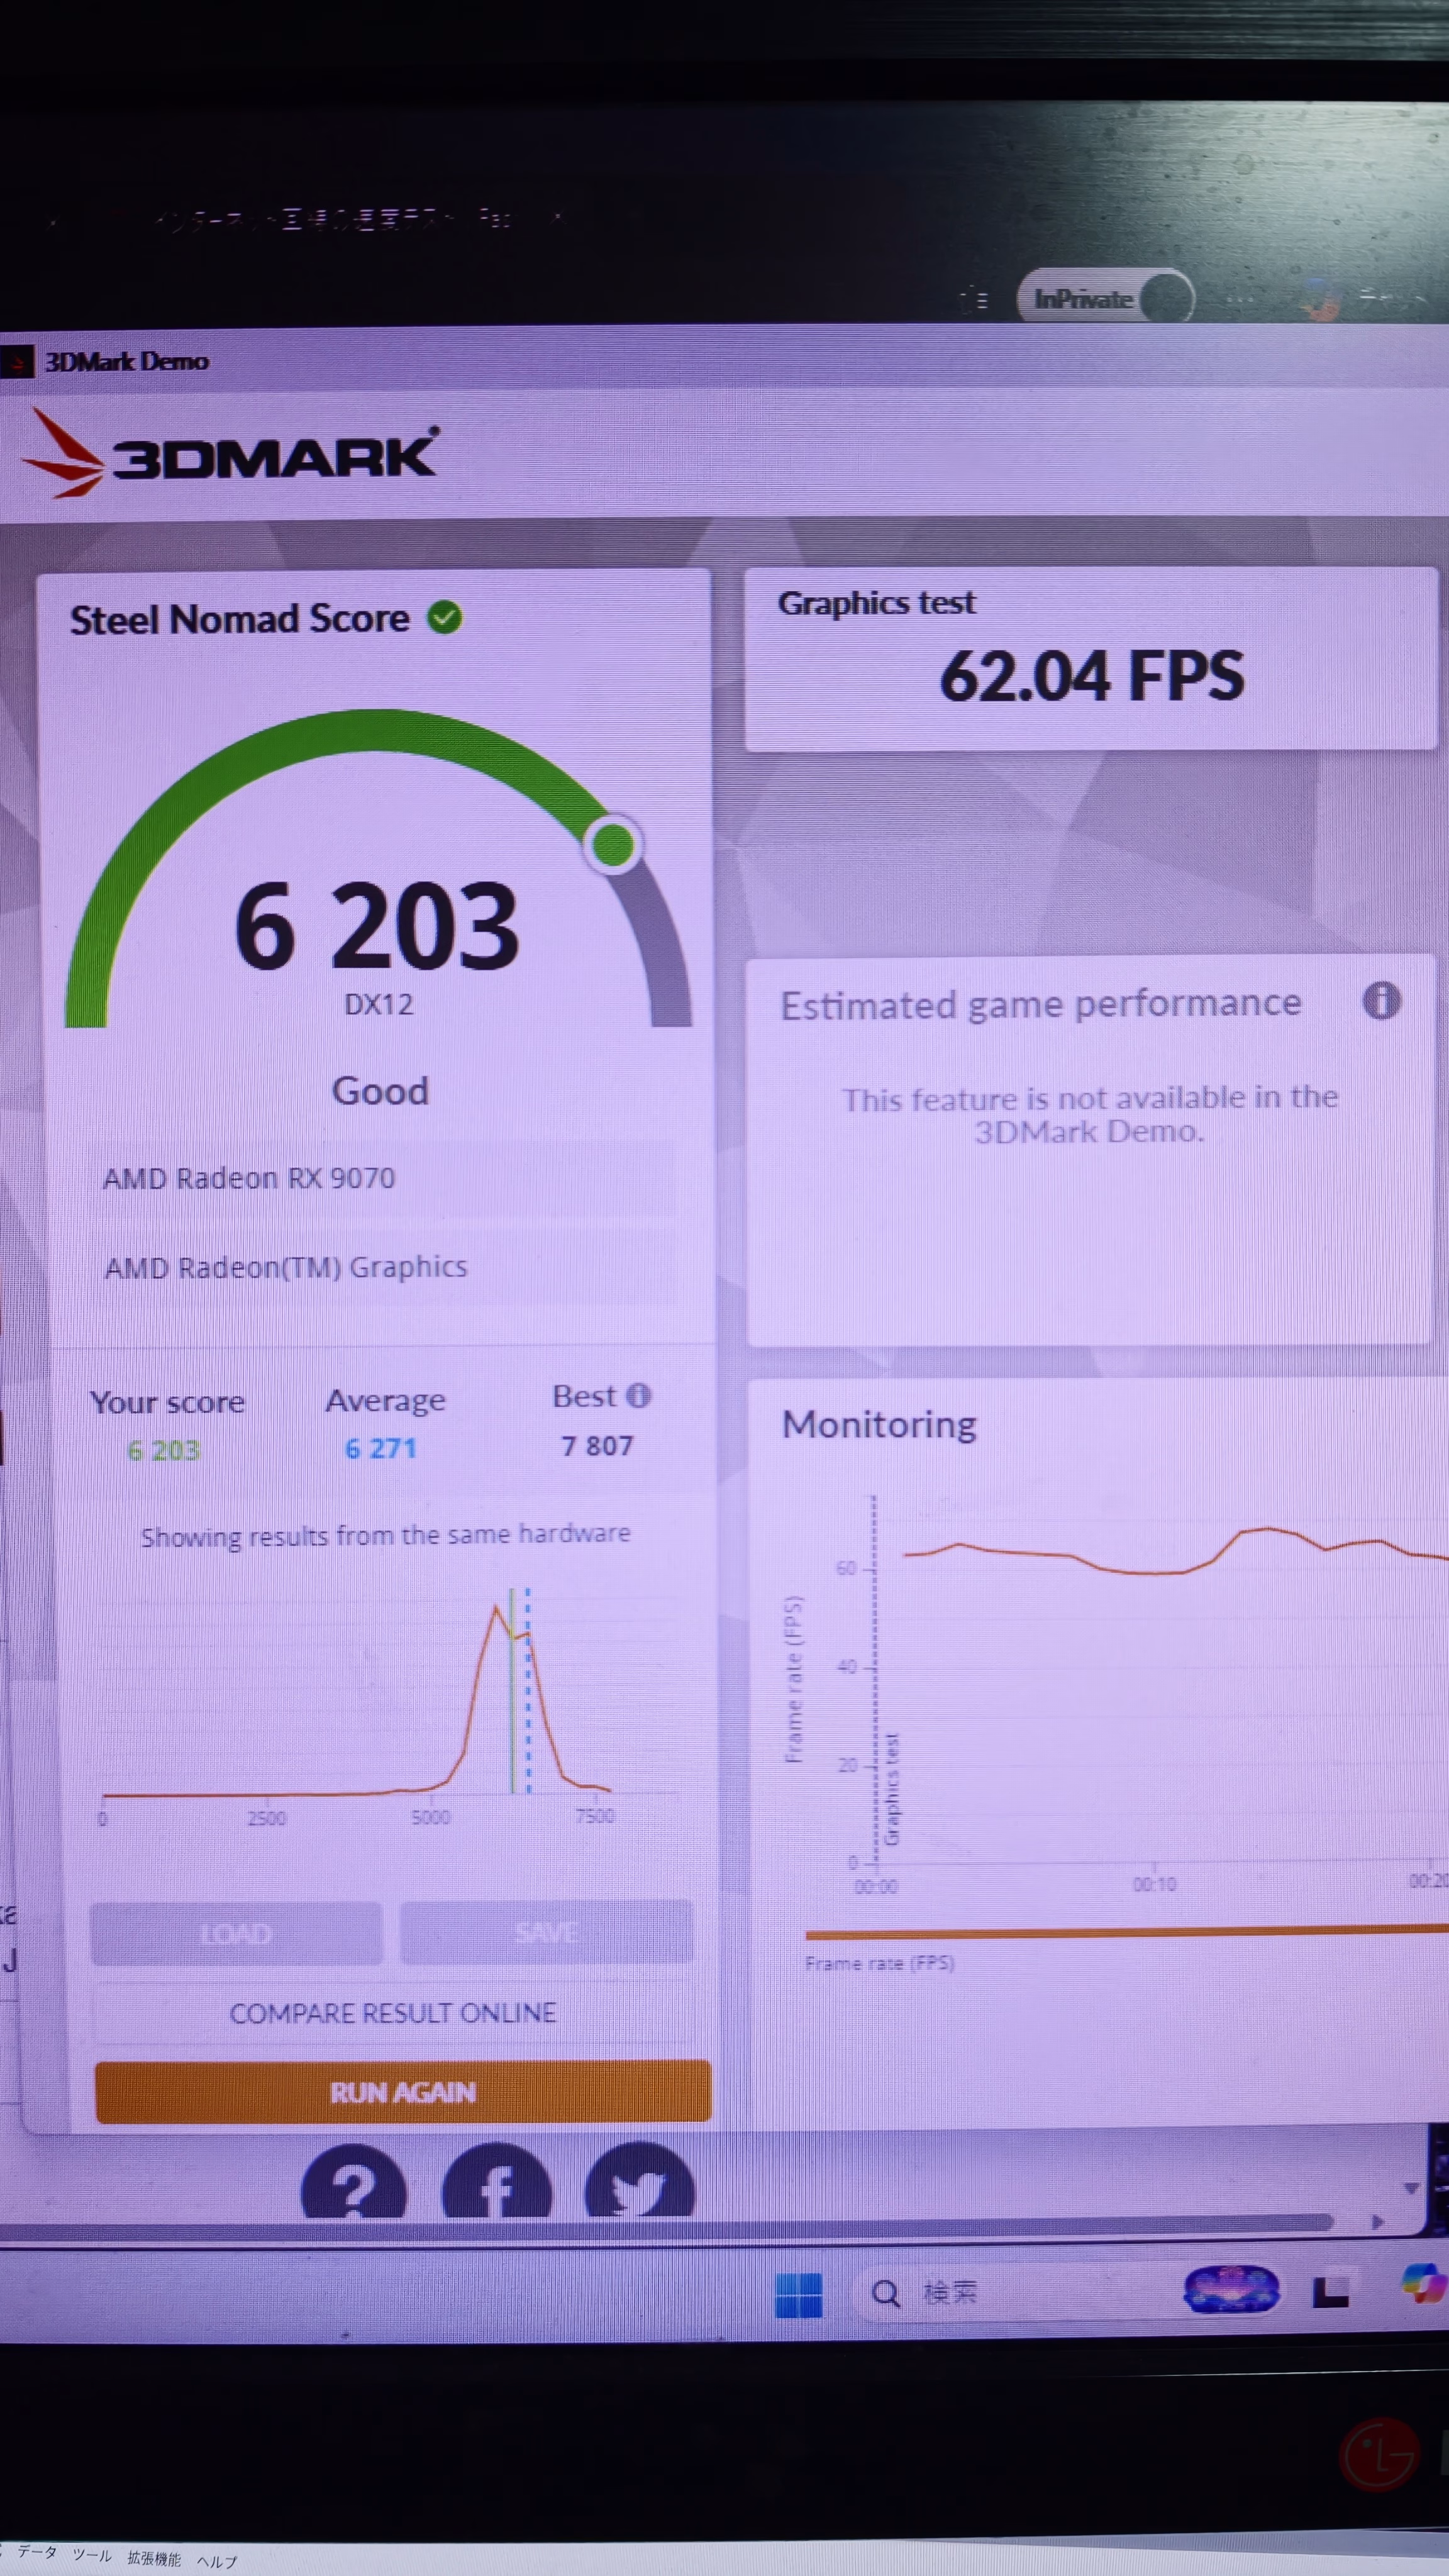Click the green verified checkmark beside Steel Nomad Score
1449x2576 pixels.
(x=444, y=617)
